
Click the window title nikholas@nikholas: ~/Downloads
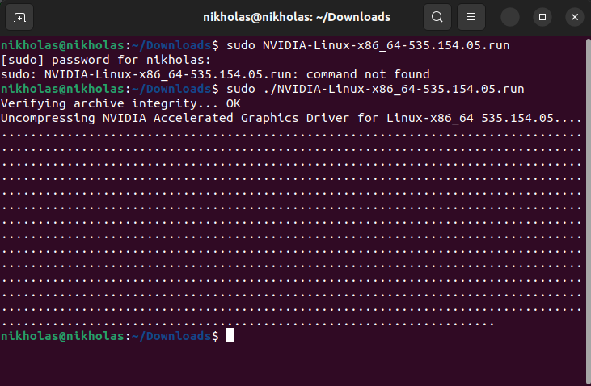pyautogui.click(x=297, y=17)
